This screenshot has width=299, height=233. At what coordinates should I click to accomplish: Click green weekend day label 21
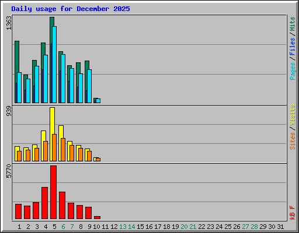[x=193, y=227]
